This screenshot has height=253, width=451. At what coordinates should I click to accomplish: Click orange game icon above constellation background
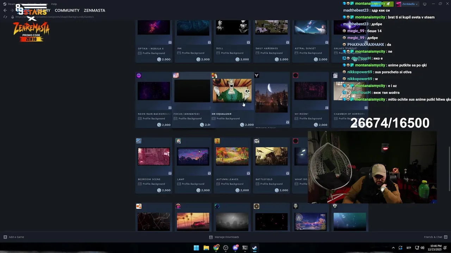click(139, 206)
